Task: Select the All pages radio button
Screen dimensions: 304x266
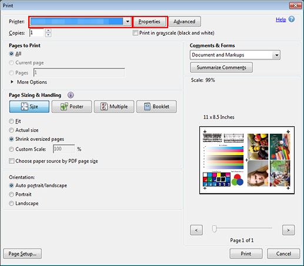Action: (x=11, y=53)
